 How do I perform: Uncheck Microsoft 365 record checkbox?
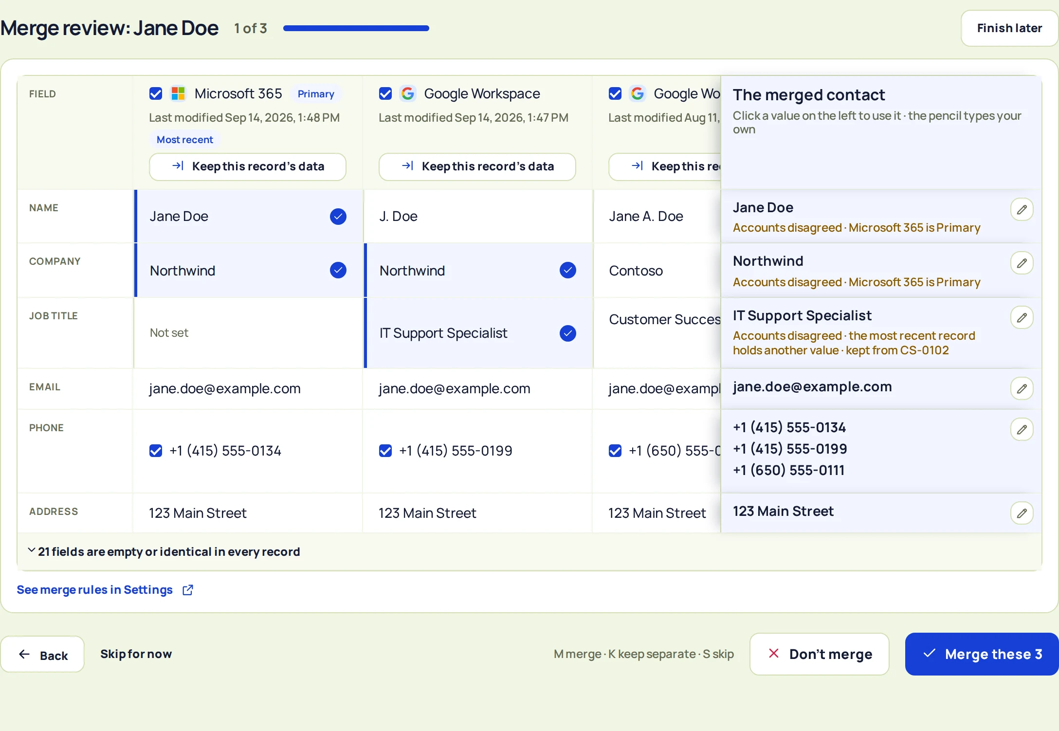tap(156, 93)
